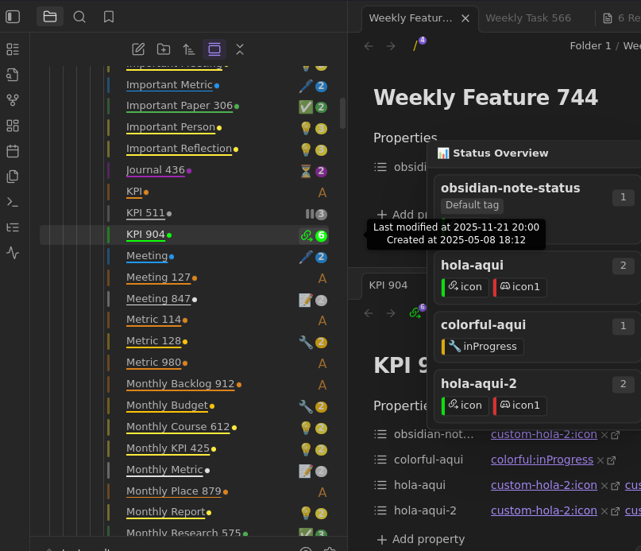Image resolution: width=641 pixels, height=551 pixels.
Task: Navigate back in Weekly Feature pane
Action: point(369,46)
